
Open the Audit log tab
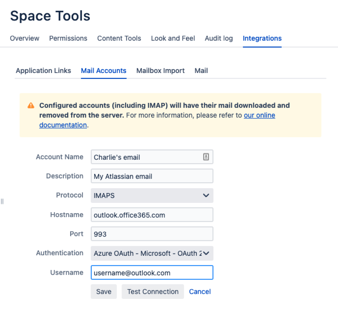[x=219, y=38]
